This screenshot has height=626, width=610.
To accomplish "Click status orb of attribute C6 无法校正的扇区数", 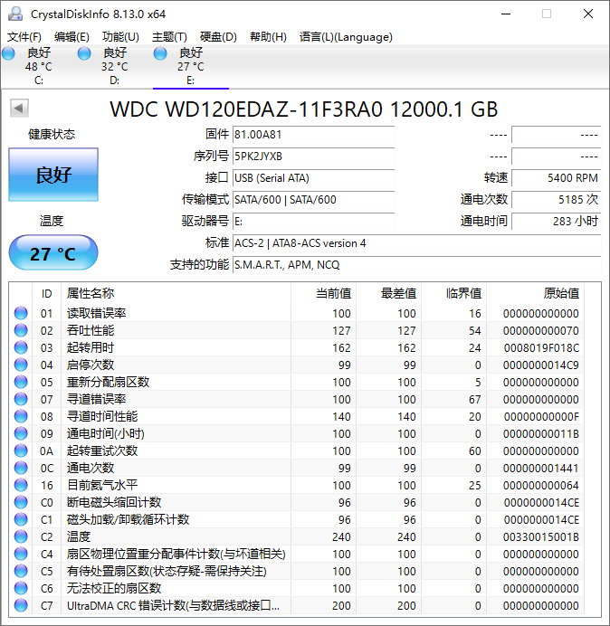I will pos(21,588).
